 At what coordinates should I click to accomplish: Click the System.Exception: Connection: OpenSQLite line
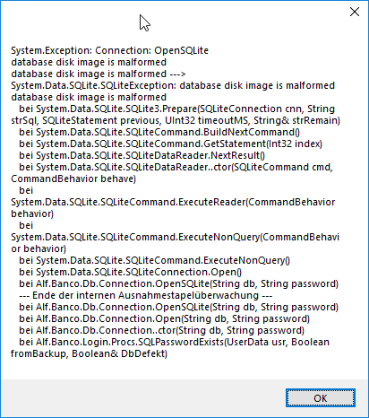pyautogui.click(x=109, y=50)
